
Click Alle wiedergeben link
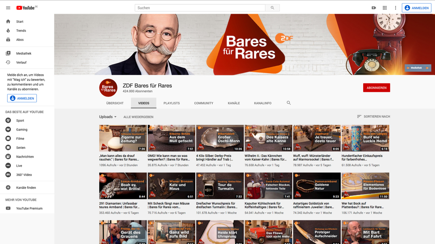[138, 117]
